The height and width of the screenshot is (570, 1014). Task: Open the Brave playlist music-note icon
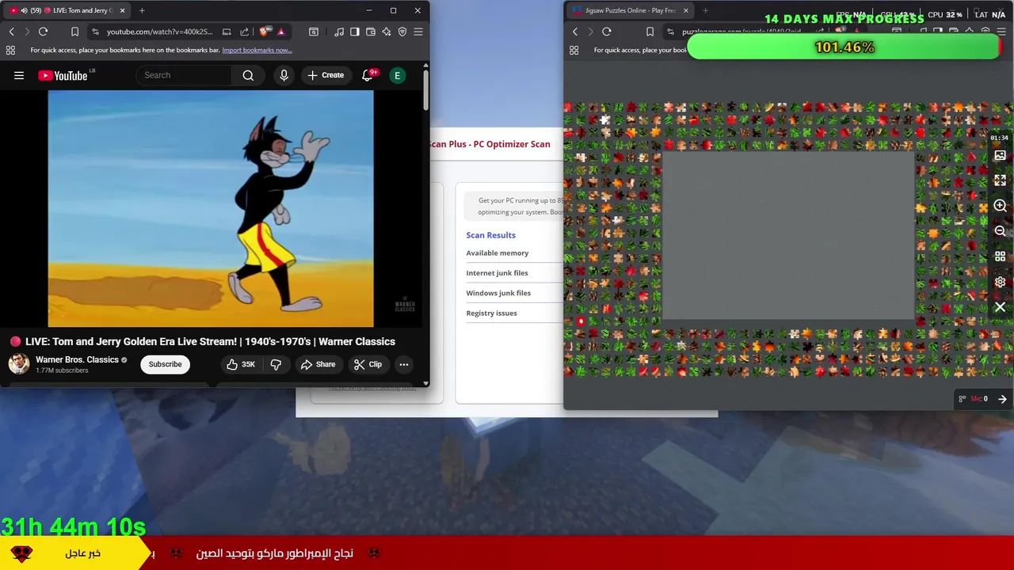(x=339, y=32)
